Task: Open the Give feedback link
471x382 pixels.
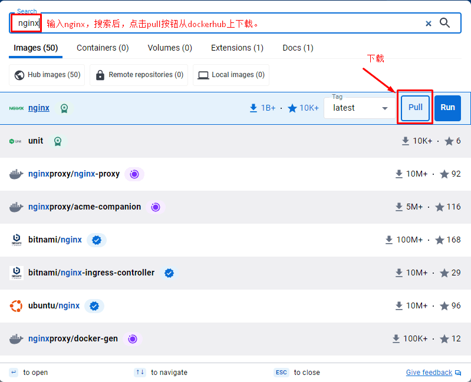Action: [x=429, y=373]
